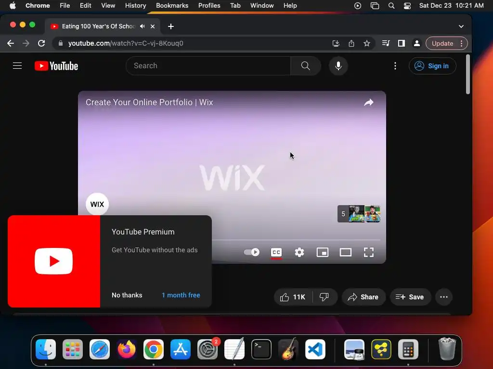Open video settings gear
Image resolution: width=493 pixels, height=369 pixels.
tap(299, 252)
